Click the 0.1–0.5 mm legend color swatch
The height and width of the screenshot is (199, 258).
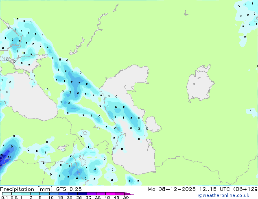(7, 194)
